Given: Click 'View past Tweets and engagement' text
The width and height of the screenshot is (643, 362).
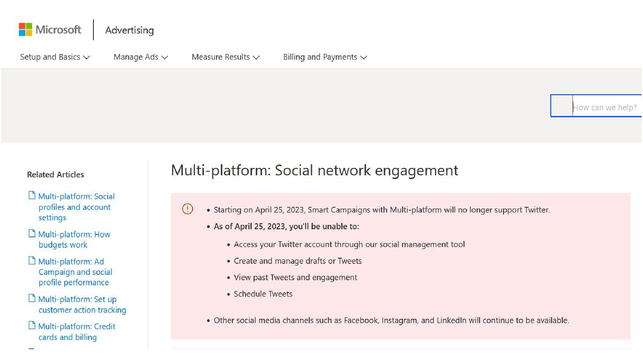Looking at the screenshot, I should tap(296, 278).
